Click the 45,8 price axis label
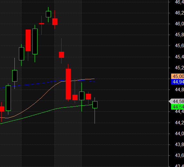Screen dimensions: 184x167 point(179,35)
